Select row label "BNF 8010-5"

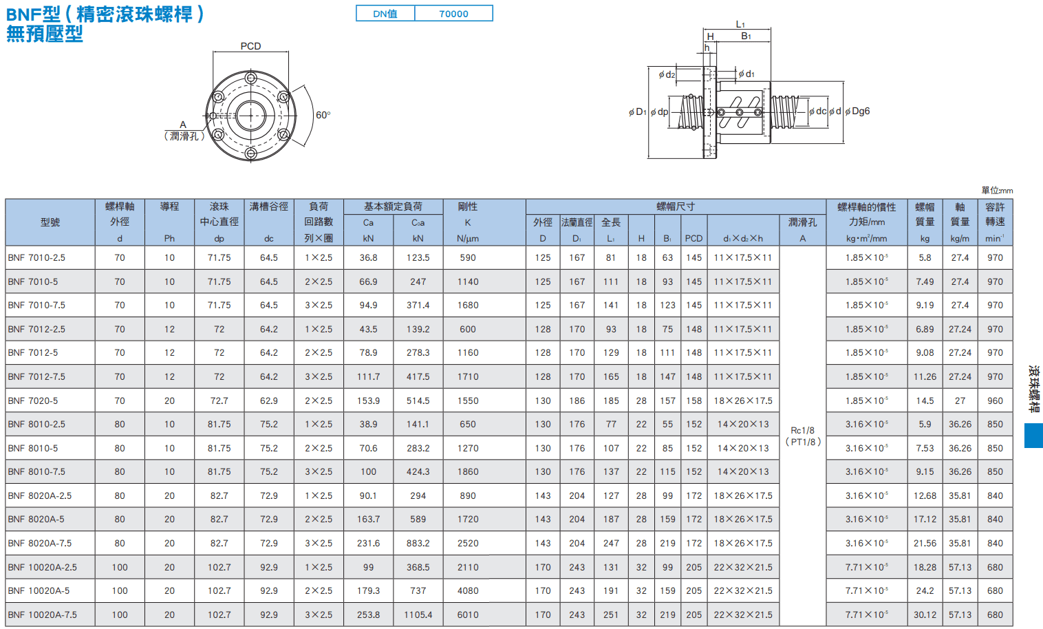[x=33, y=448]
